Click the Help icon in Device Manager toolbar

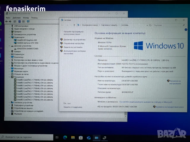(20, 22)
